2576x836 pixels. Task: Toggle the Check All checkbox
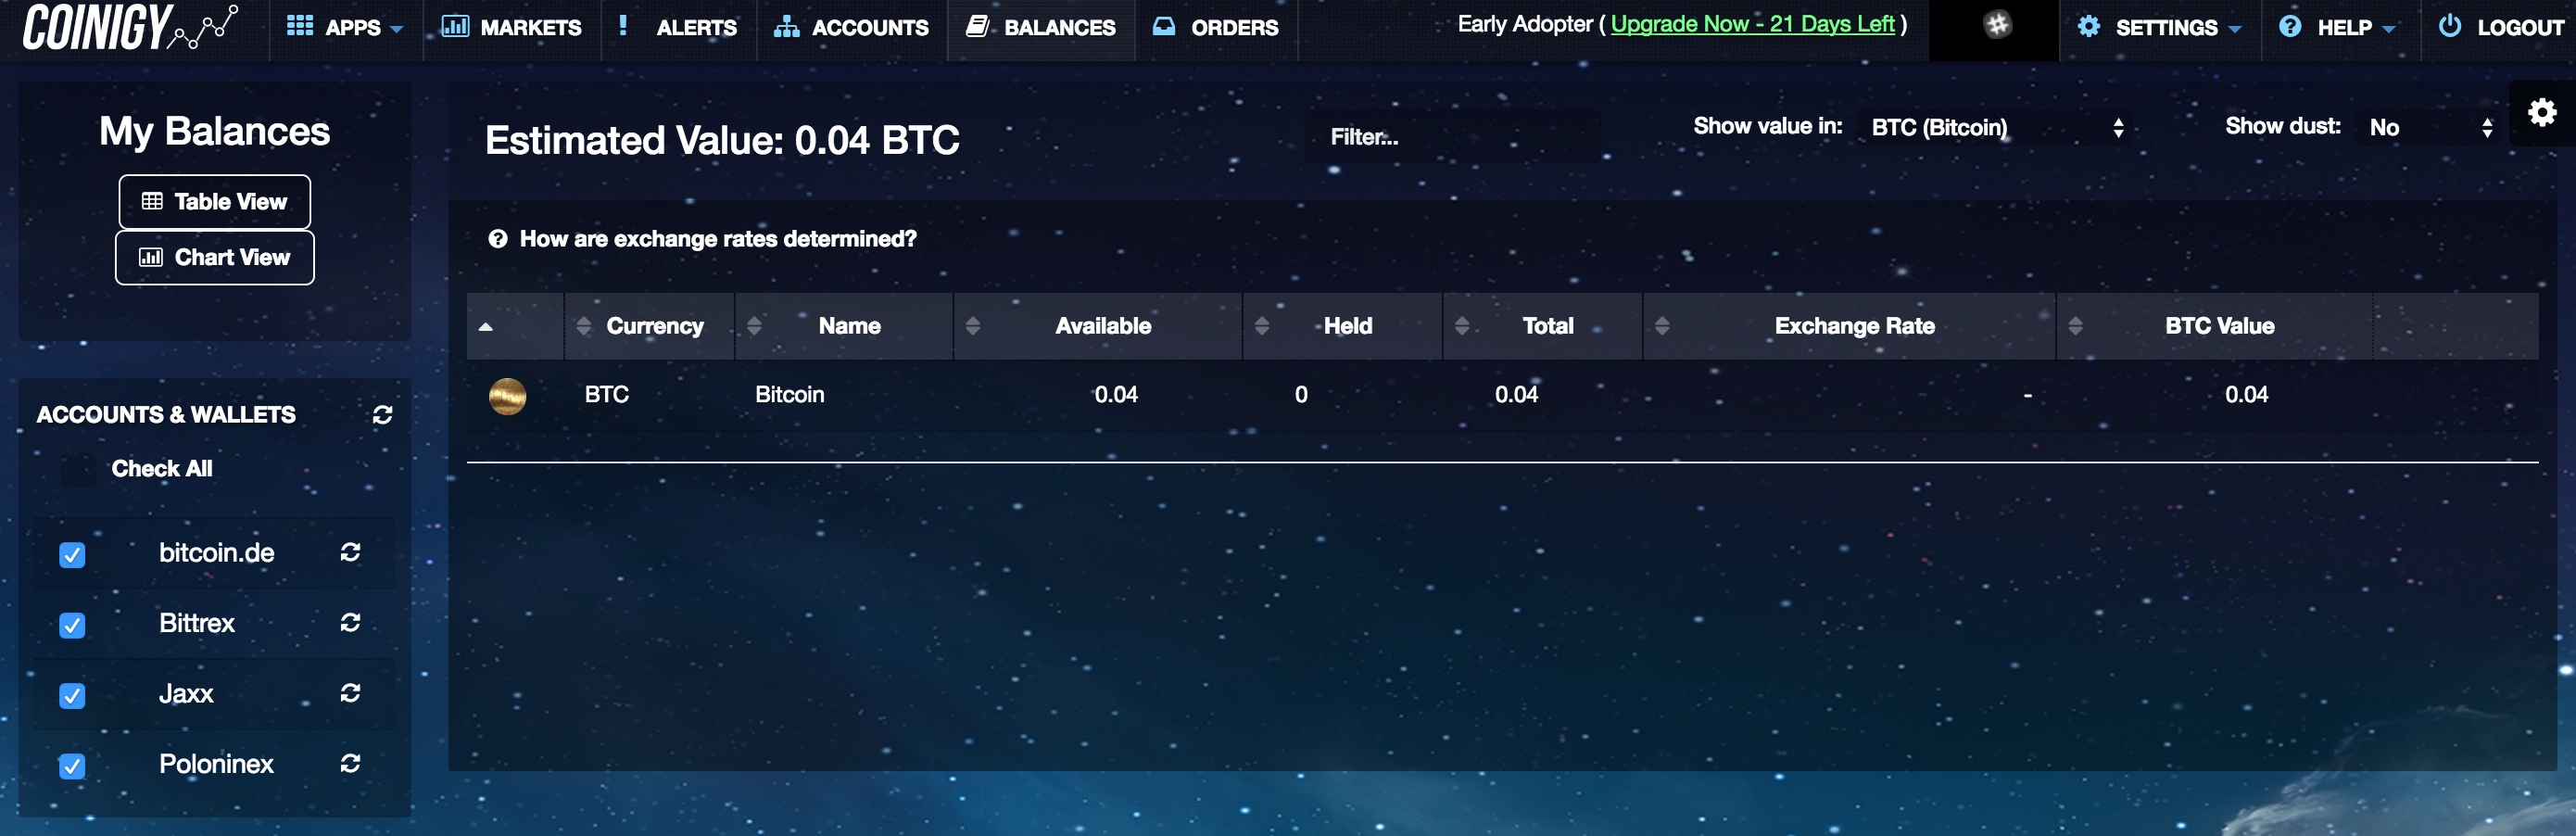[78, 470]
